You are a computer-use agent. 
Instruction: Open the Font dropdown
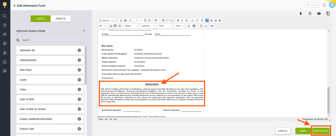[165, 26]
